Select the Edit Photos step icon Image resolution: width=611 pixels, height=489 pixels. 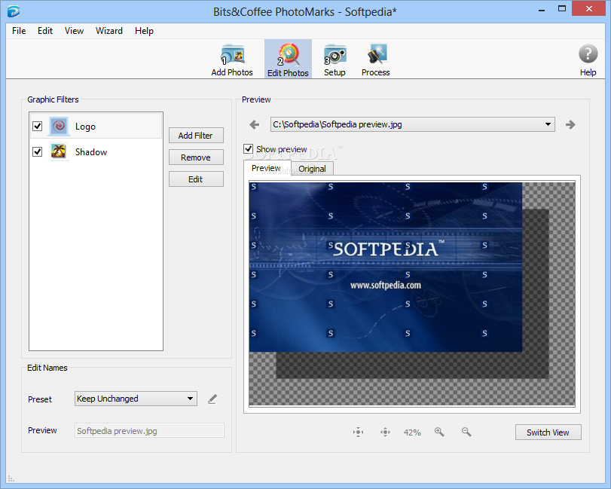tap(289, 54)
